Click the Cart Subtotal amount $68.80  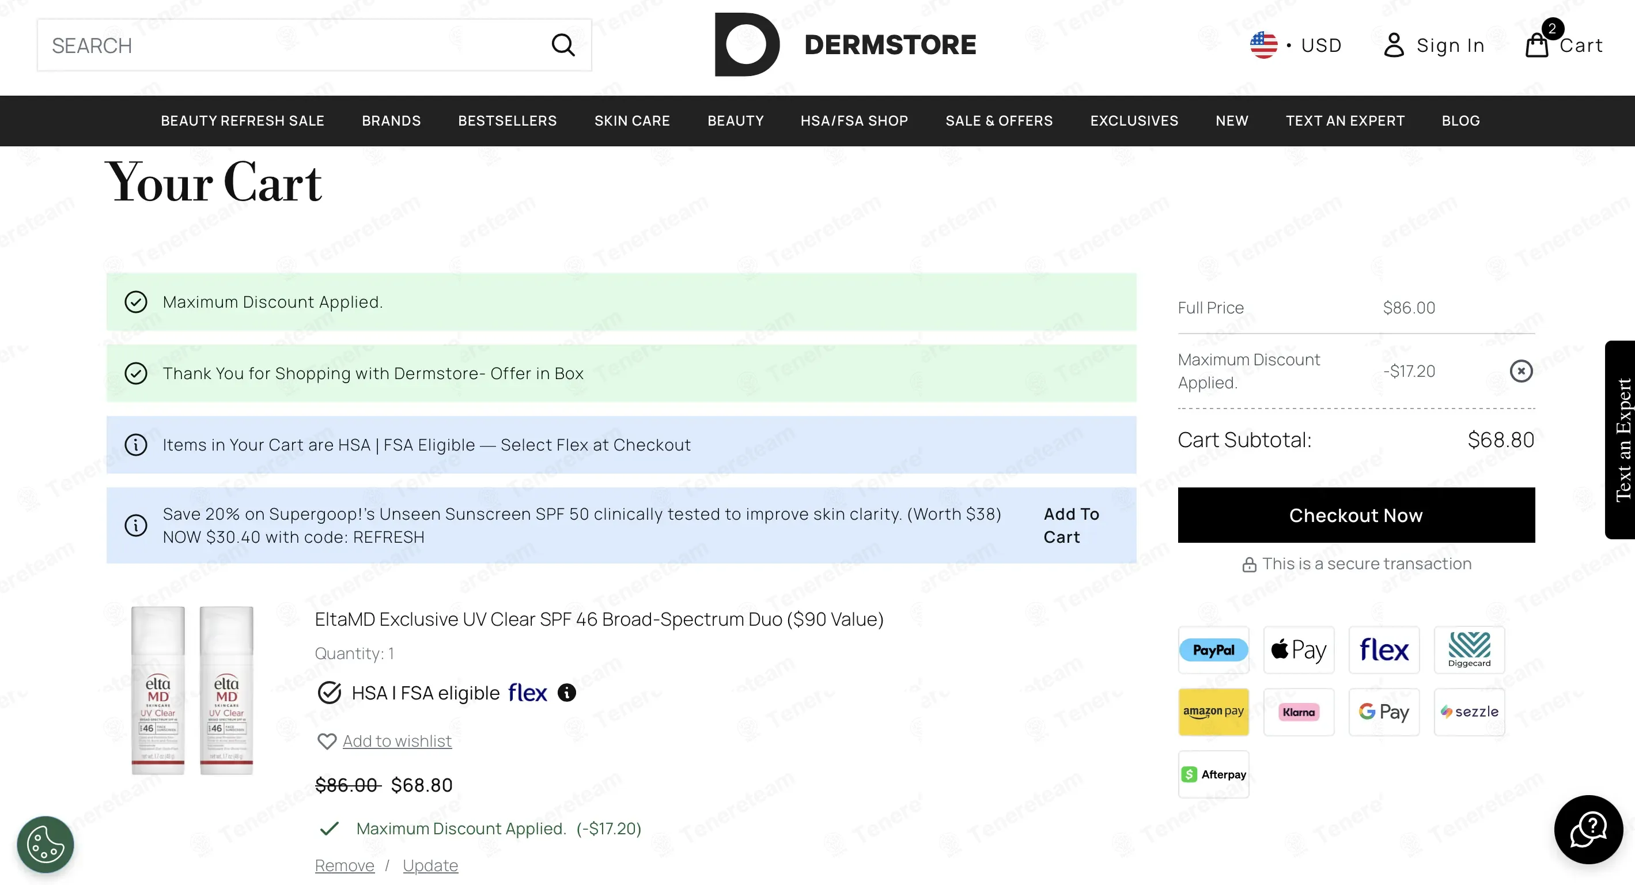click(1500, 439)
